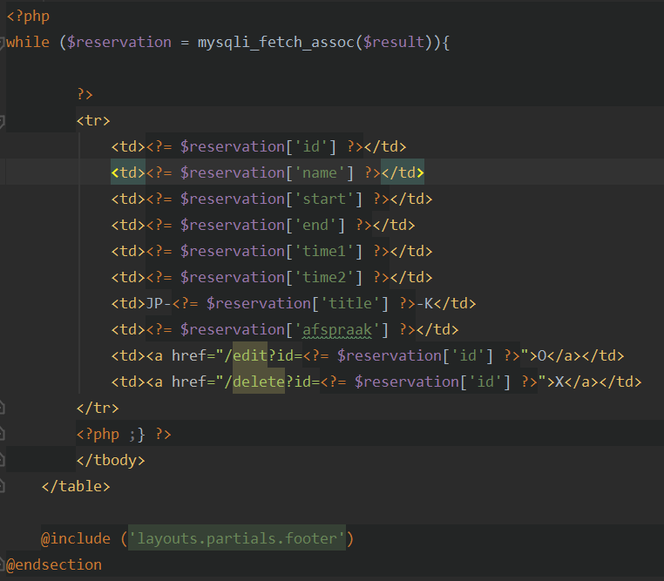Click the <tr> opening tag
The image size is (664, 581).
93,120
